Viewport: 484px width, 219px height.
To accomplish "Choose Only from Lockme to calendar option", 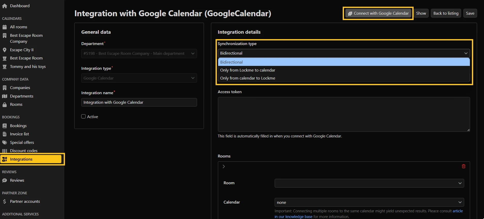I will 248,70.
